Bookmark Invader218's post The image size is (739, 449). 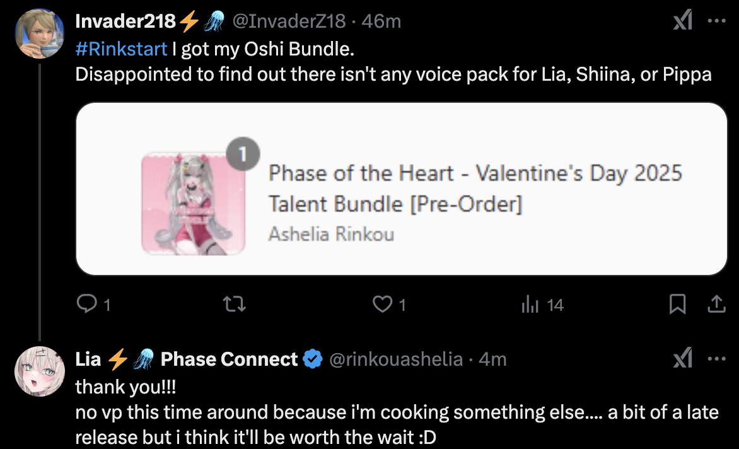(x=677, y=305)
